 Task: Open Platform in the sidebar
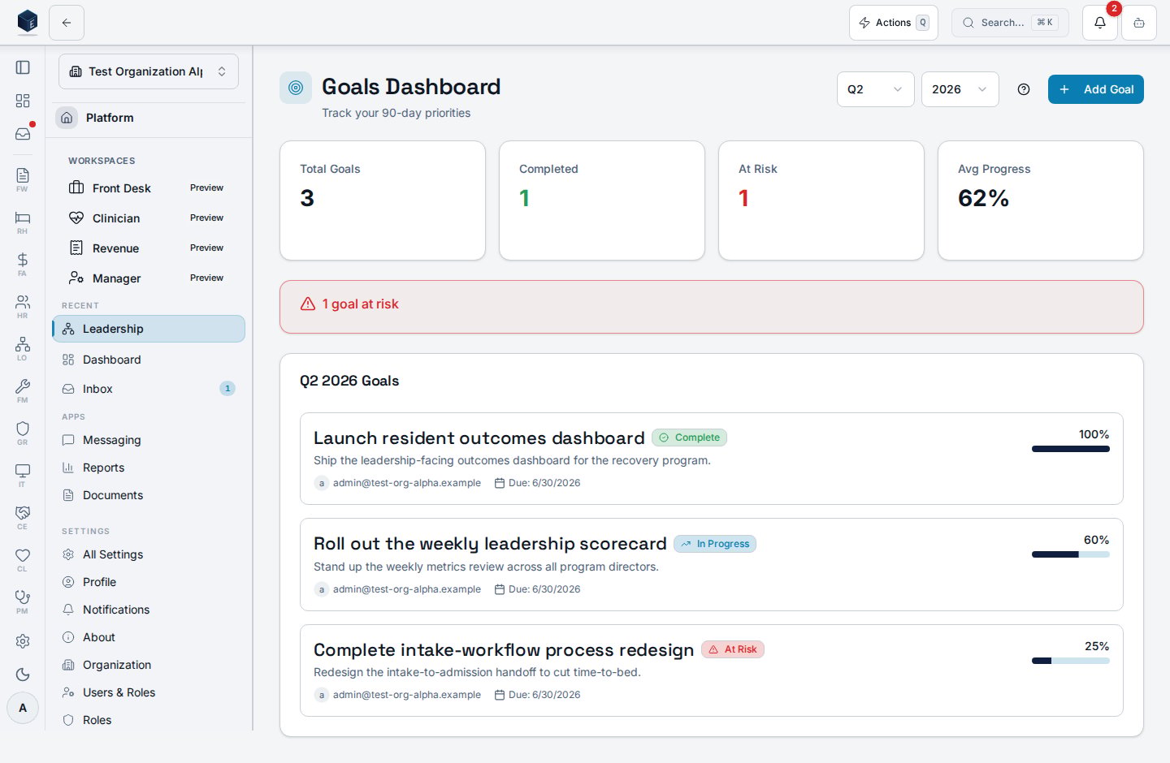coord(149,118)
